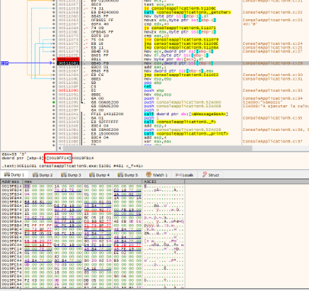
Task: Click the .text:00511081 location info line
Action: tap(72, 166)
